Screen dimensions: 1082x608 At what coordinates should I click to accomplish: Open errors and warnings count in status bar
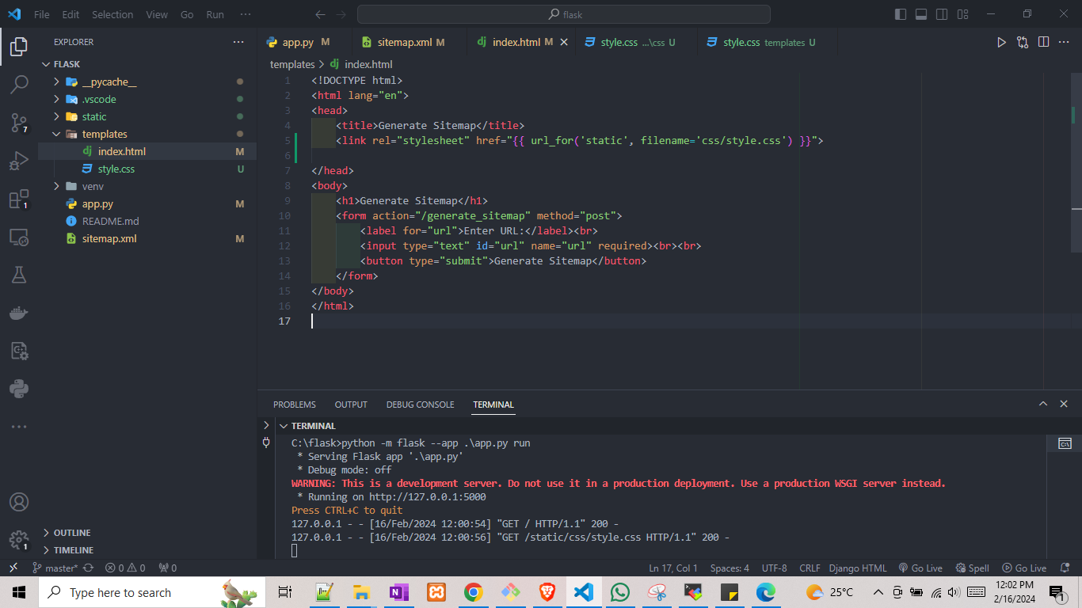[126, 568]
